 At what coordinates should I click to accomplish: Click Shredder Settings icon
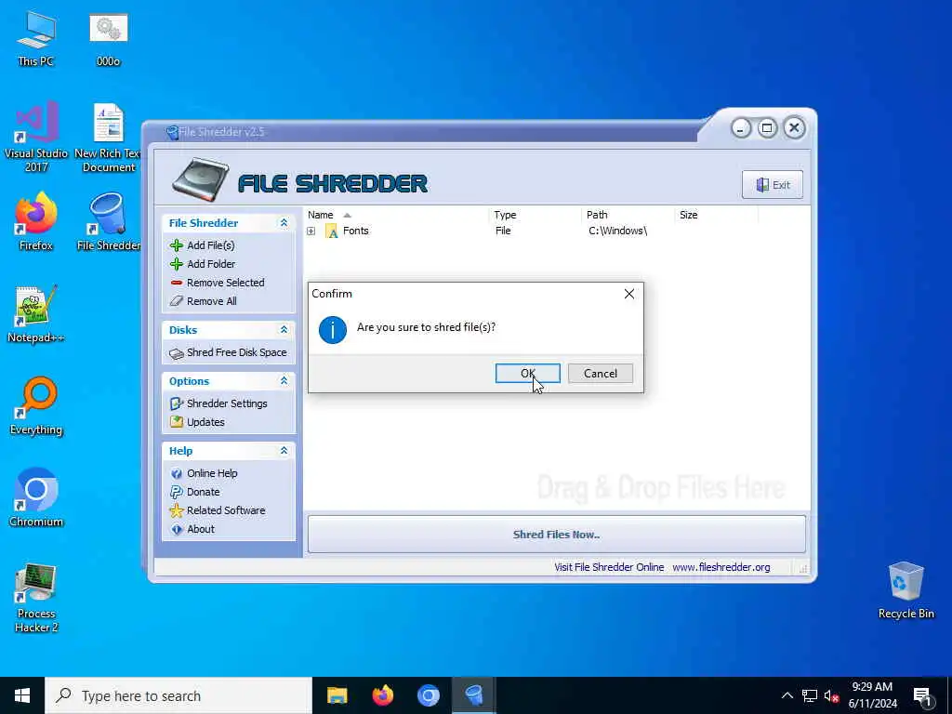pyautogui.click(x=177, y=403)
